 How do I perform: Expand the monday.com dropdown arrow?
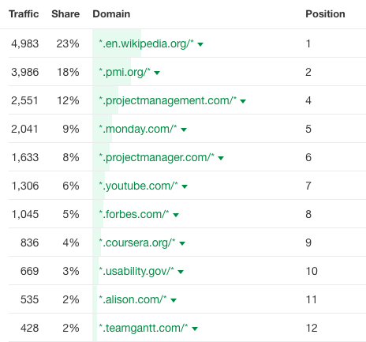[184, 130]
